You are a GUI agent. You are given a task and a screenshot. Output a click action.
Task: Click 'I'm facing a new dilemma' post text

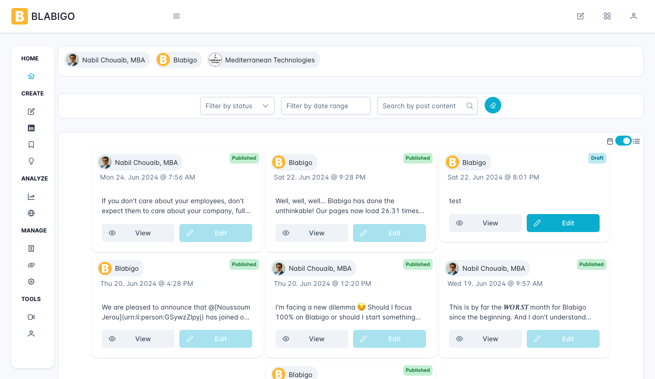point(348,312)
